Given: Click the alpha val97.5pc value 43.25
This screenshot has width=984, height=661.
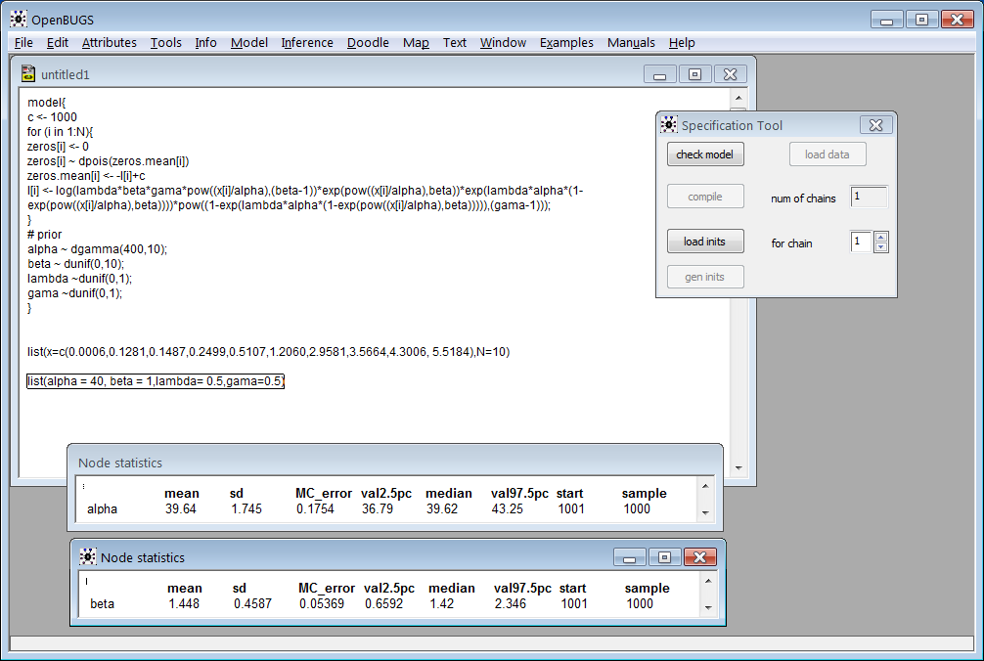Looking at the screenshot, I should point(507,509).
